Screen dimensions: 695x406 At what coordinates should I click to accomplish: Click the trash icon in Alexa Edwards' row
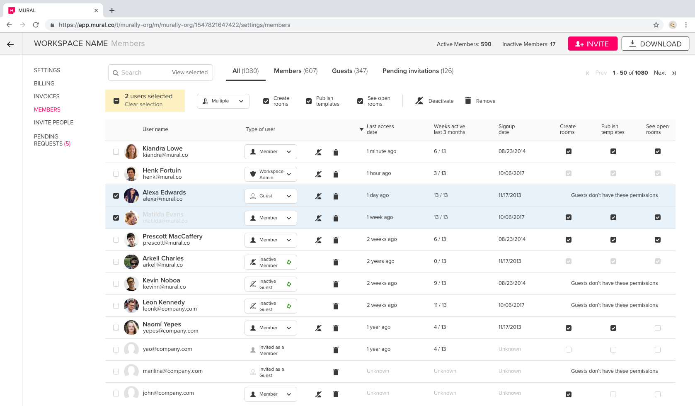(336, 196)
